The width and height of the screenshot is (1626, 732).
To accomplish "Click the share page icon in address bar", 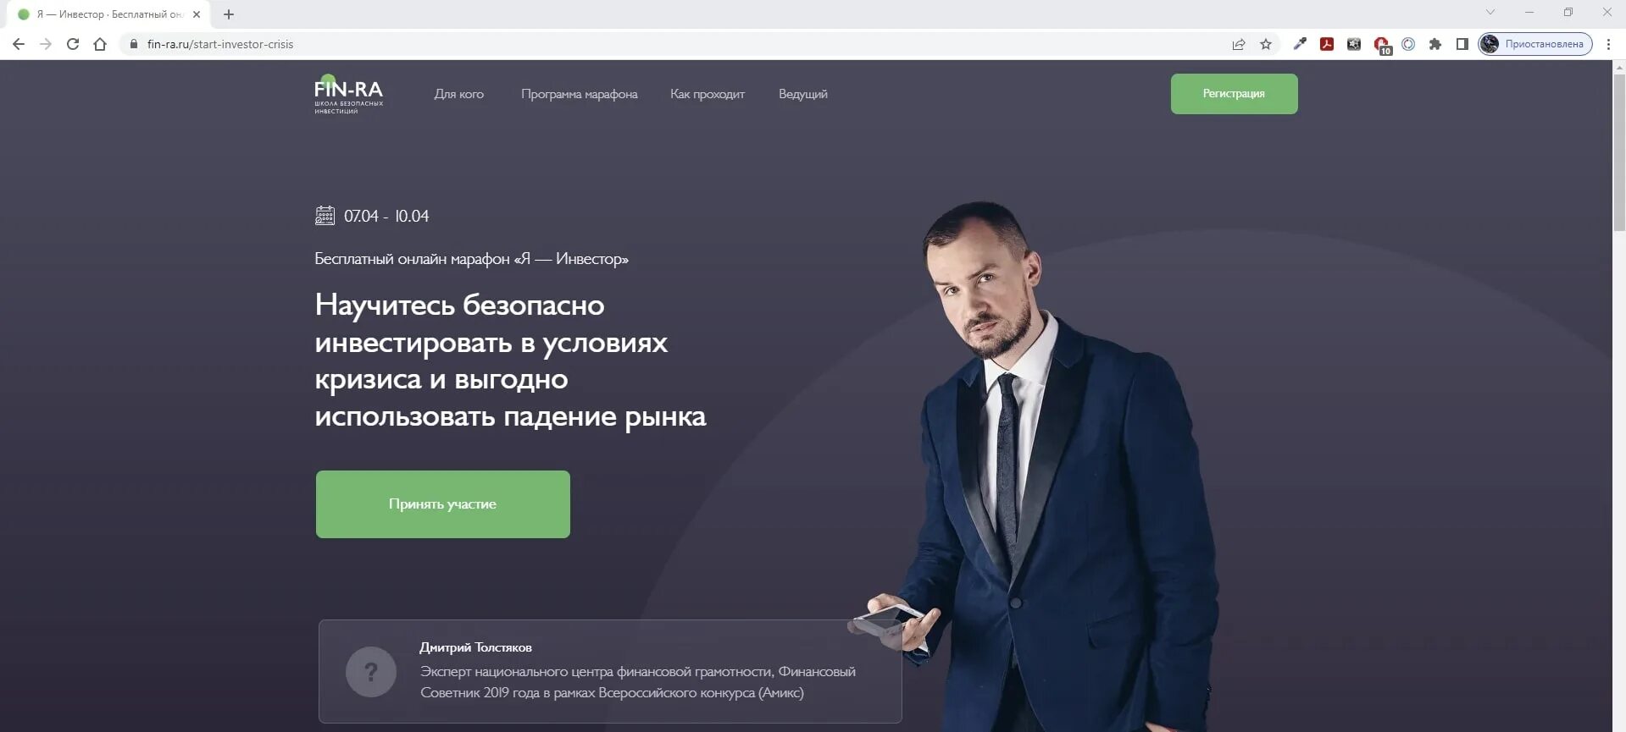I will coord(1239,44).
